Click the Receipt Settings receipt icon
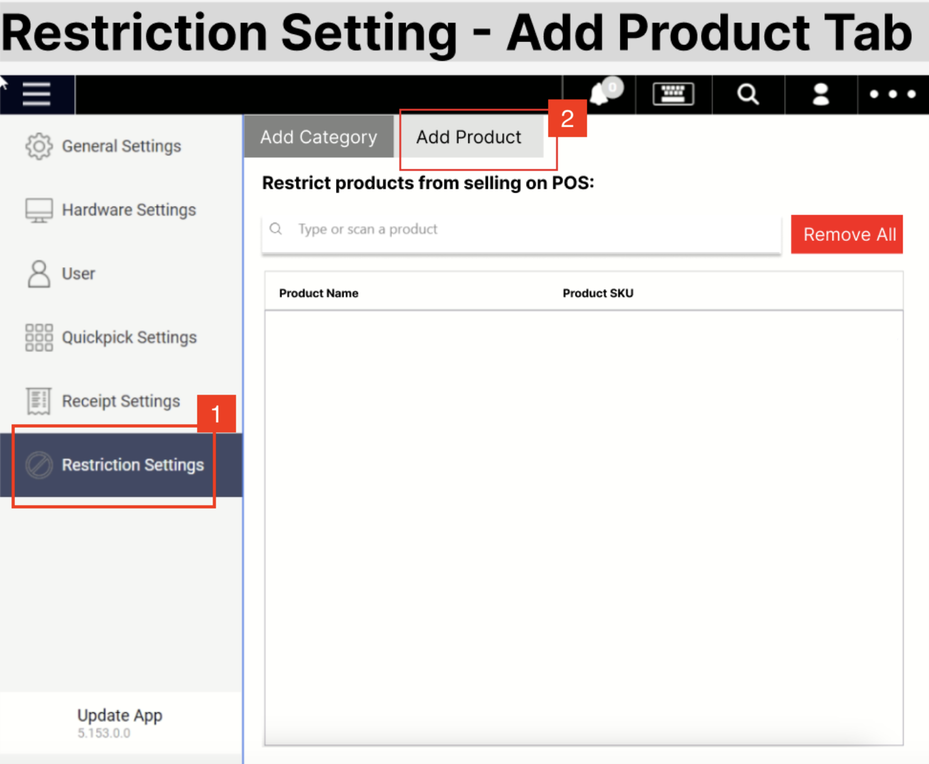The image size is (929, 764). pyautogui.click(x=39, y=401)
